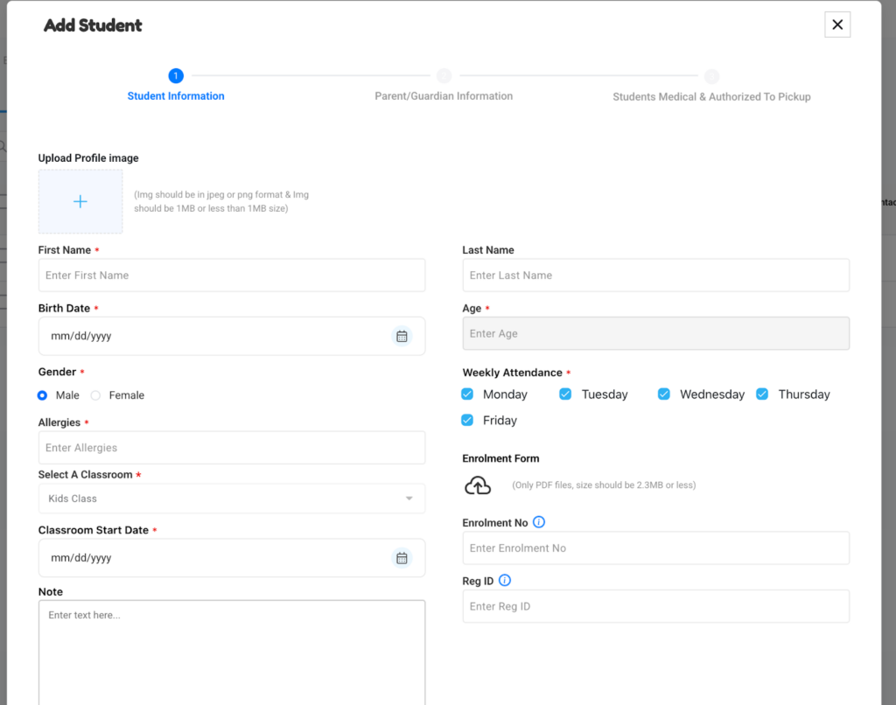Select the Female gender radio button
The height and width of the screenshot is (705, 896).
95,395
